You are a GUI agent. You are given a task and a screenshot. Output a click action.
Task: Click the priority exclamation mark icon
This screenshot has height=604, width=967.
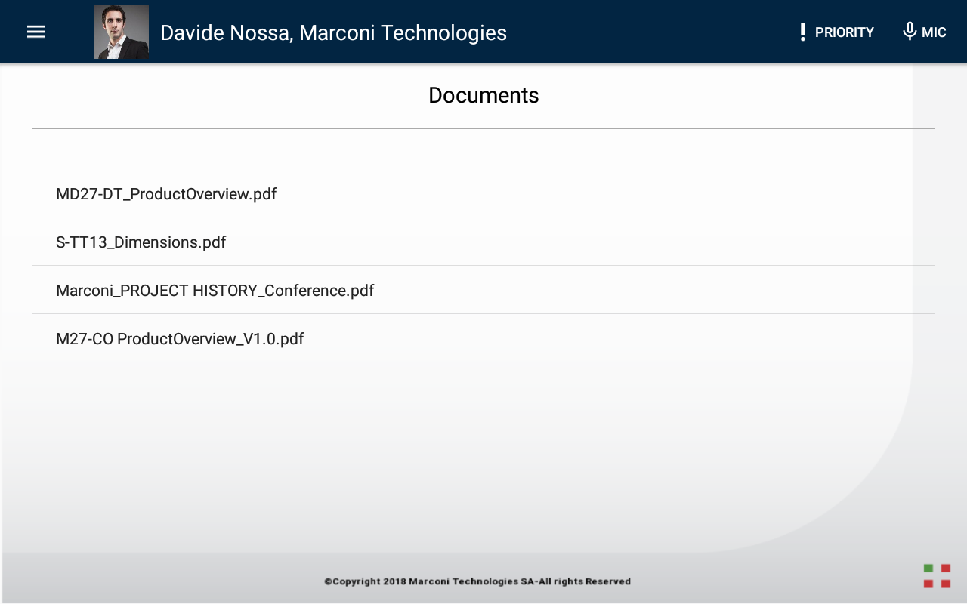[x=802, y=32]
